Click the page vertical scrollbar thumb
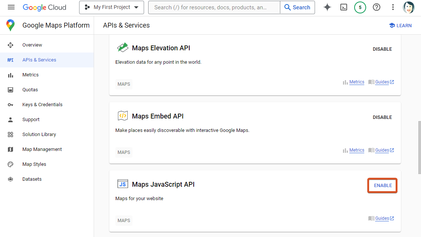 tap(420, 148)
